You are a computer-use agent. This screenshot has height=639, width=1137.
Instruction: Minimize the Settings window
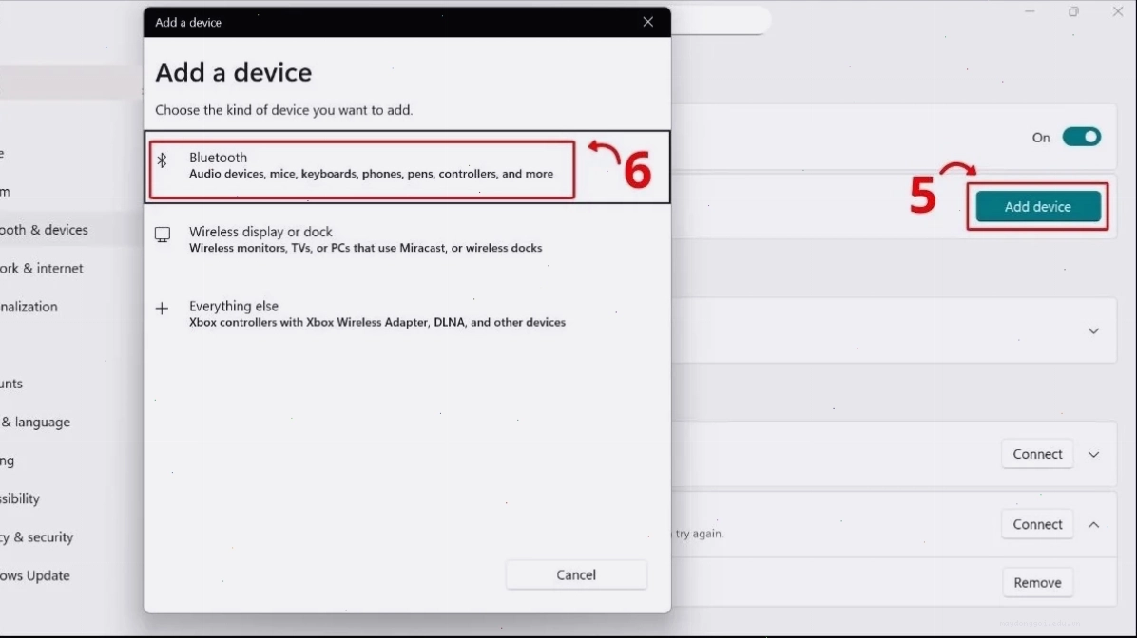(x=1029, y=11)
